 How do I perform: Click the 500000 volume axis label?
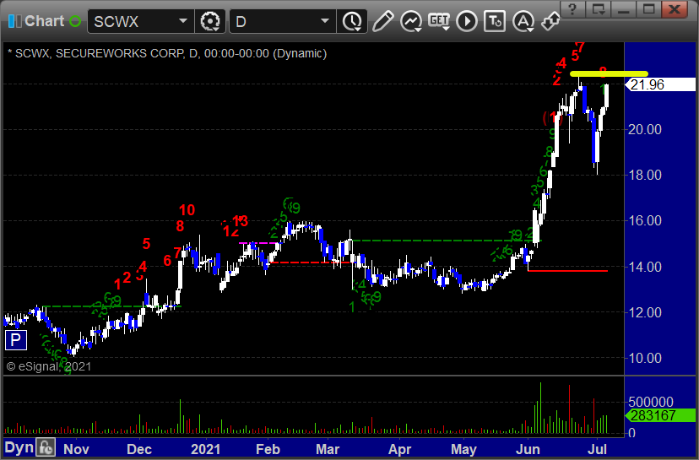click(651, 402)
